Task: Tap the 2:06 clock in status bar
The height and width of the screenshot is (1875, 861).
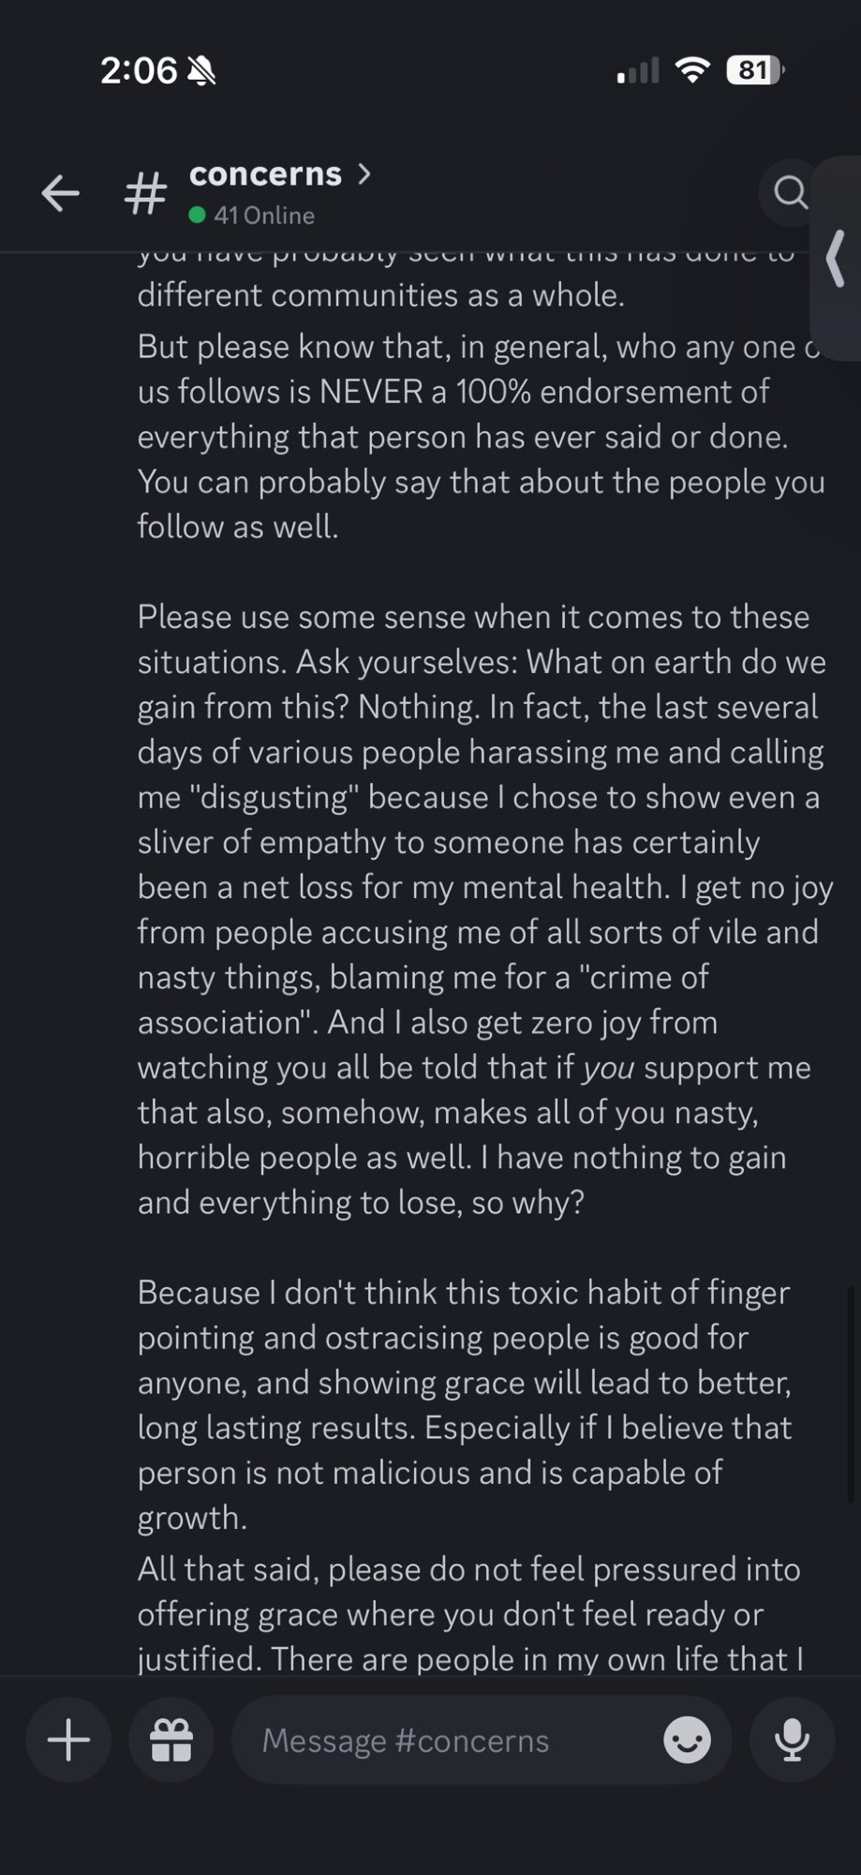Action: tap(139, 70)
